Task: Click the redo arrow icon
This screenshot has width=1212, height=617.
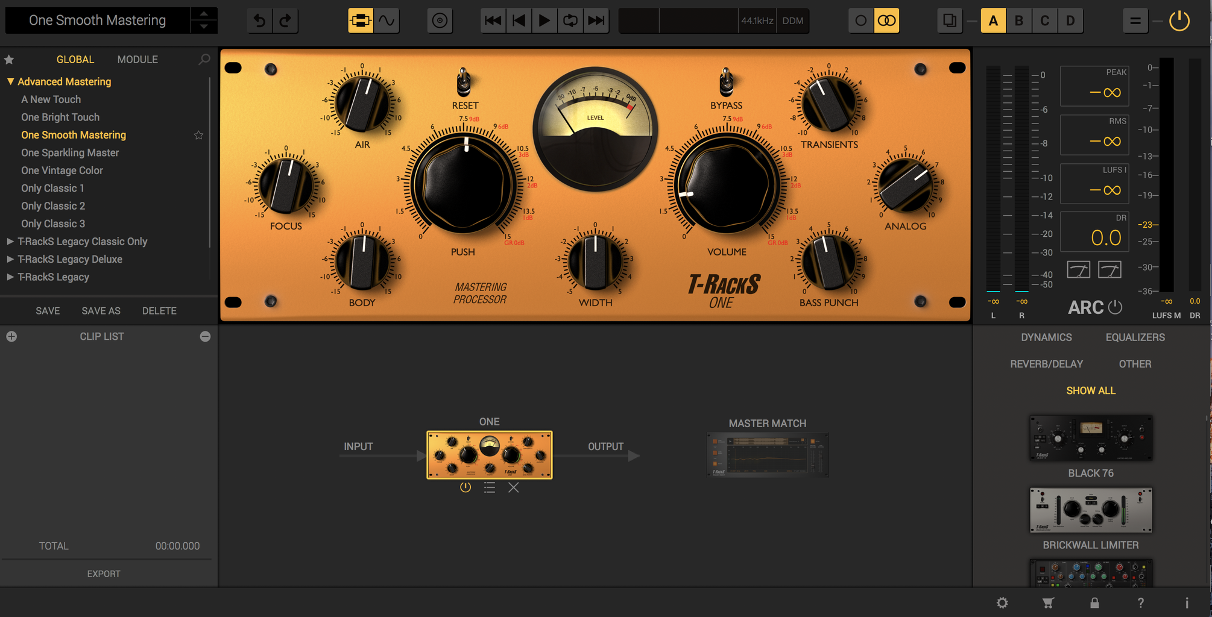Action: click(x=285, y=21)
